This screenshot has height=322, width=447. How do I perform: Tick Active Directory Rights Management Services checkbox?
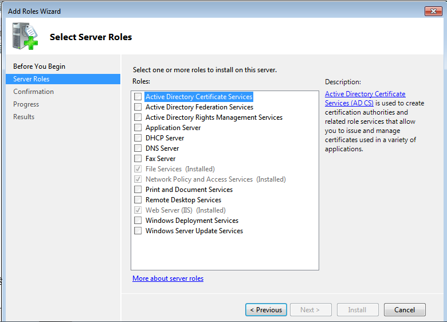tap(138, 117)
